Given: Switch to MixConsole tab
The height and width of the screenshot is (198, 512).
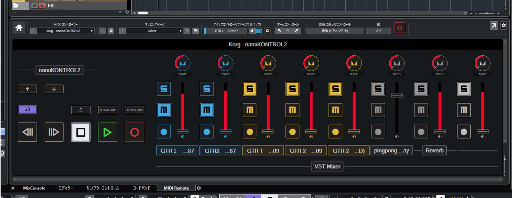Looking at the screenshot, I should [34, 188].
